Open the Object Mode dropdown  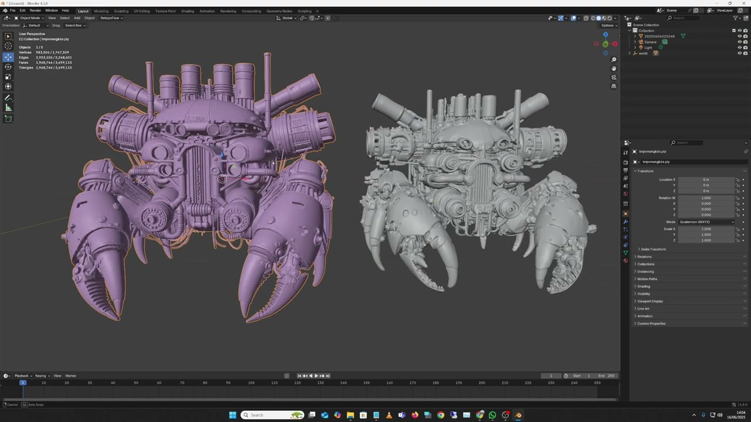[29, 18]
